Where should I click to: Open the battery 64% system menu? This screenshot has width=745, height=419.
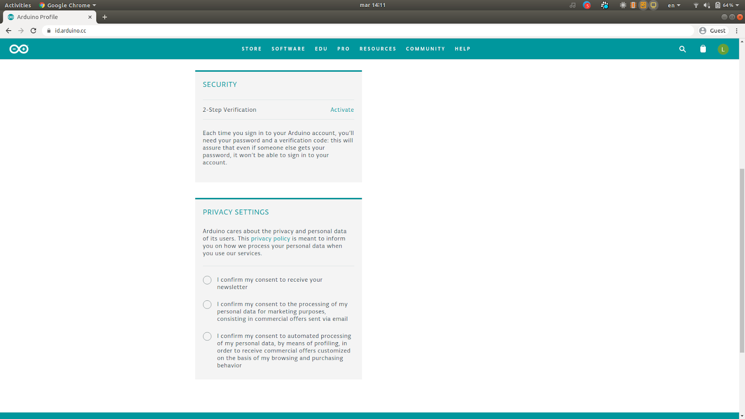727,5
